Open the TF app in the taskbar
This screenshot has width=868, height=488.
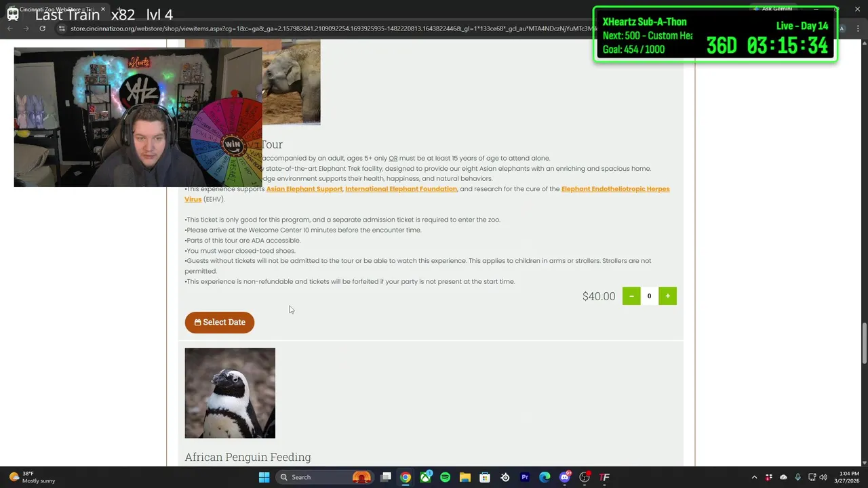(x=604, y=477)
